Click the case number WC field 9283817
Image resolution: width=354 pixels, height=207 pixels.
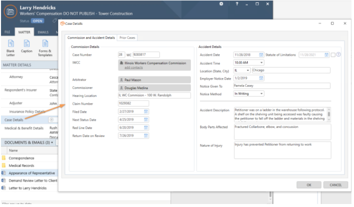pos(146,54)
